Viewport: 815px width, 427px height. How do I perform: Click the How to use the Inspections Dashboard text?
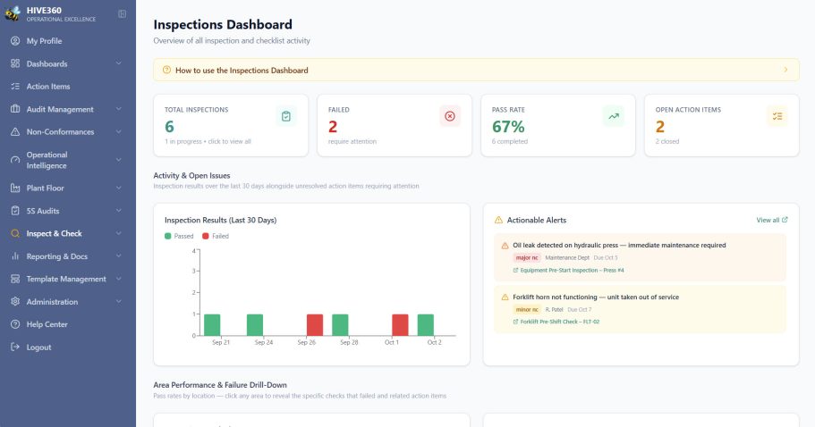pyautogui.click(x=242, y=70)
